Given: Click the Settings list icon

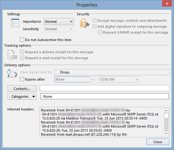Looking at the screenshot, I should tap(15, 23).
